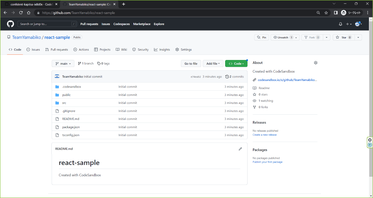373x198 pixels.
Task: Open the plus create-new menu
Action: point(349,24)
